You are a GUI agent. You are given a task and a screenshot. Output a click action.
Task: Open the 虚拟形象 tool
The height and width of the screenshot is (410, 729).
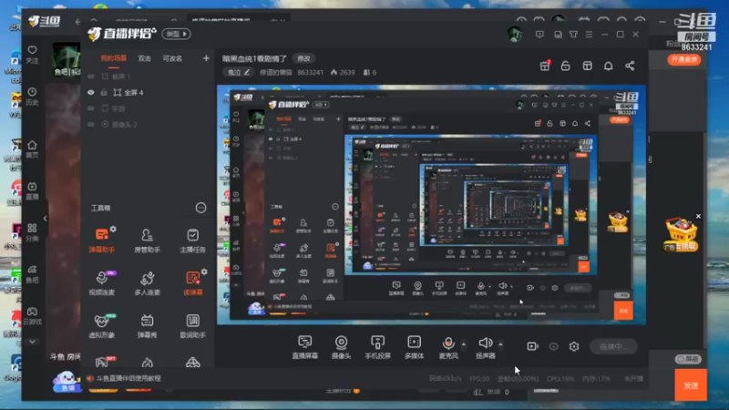coord(102,325)
